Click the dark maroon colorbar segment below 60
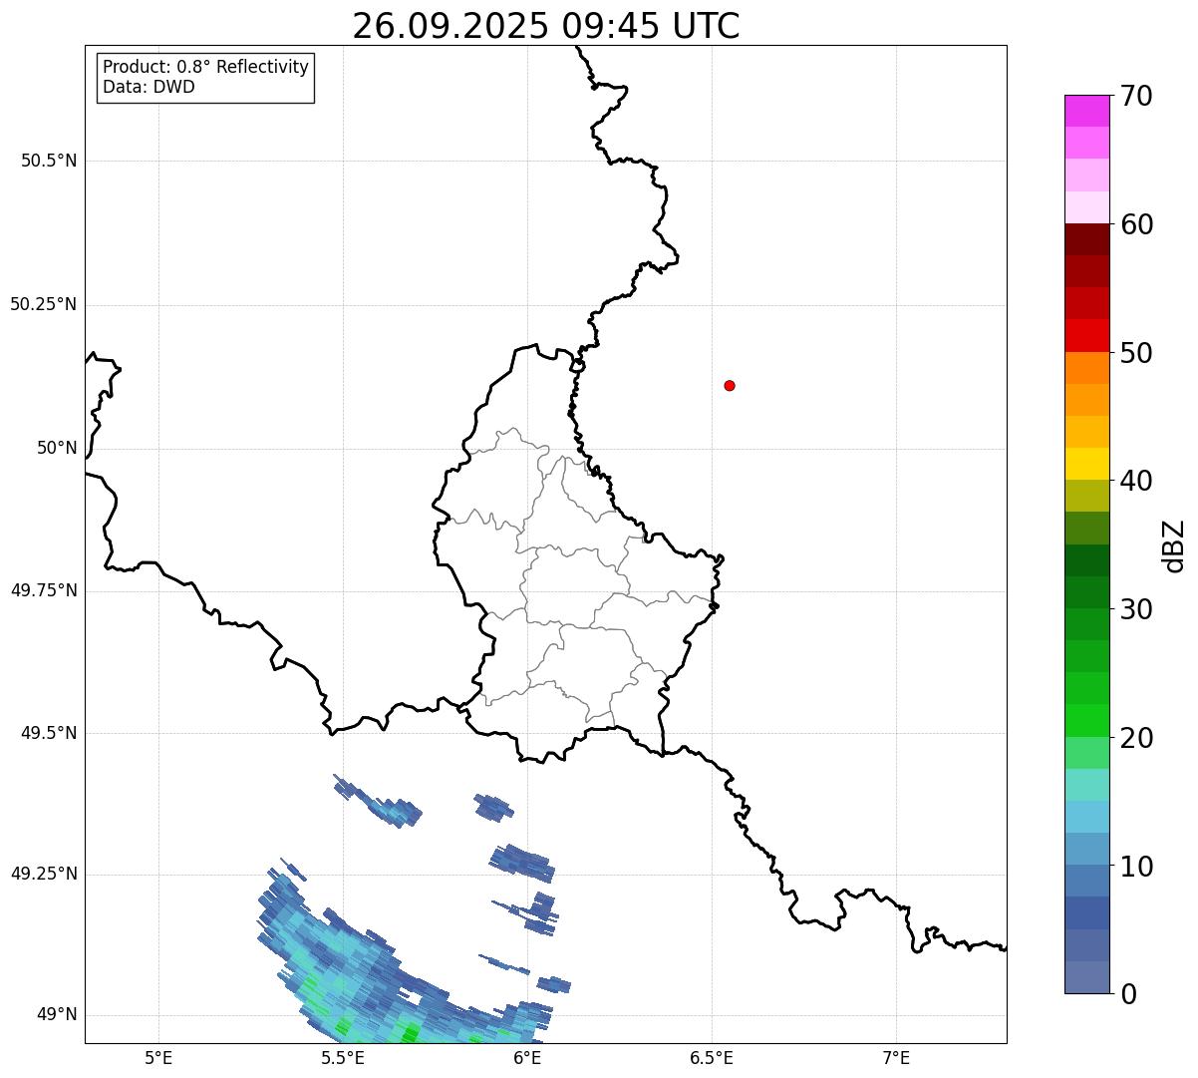Screen dimensions: 1198x1078 (1087, 239)
